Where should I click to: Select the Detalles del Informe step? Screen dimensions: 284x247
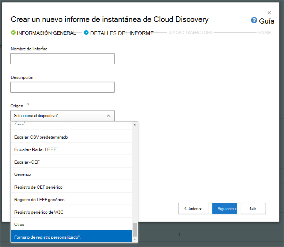[x=122, y=33]
